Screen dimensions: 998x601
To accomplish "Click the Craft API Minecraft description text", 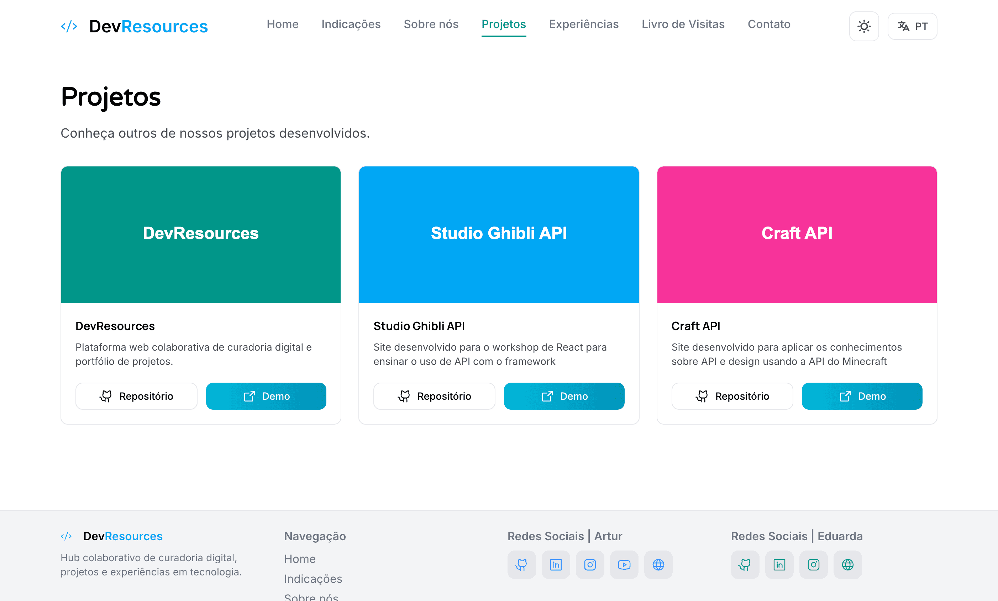I will coord(787,354).
